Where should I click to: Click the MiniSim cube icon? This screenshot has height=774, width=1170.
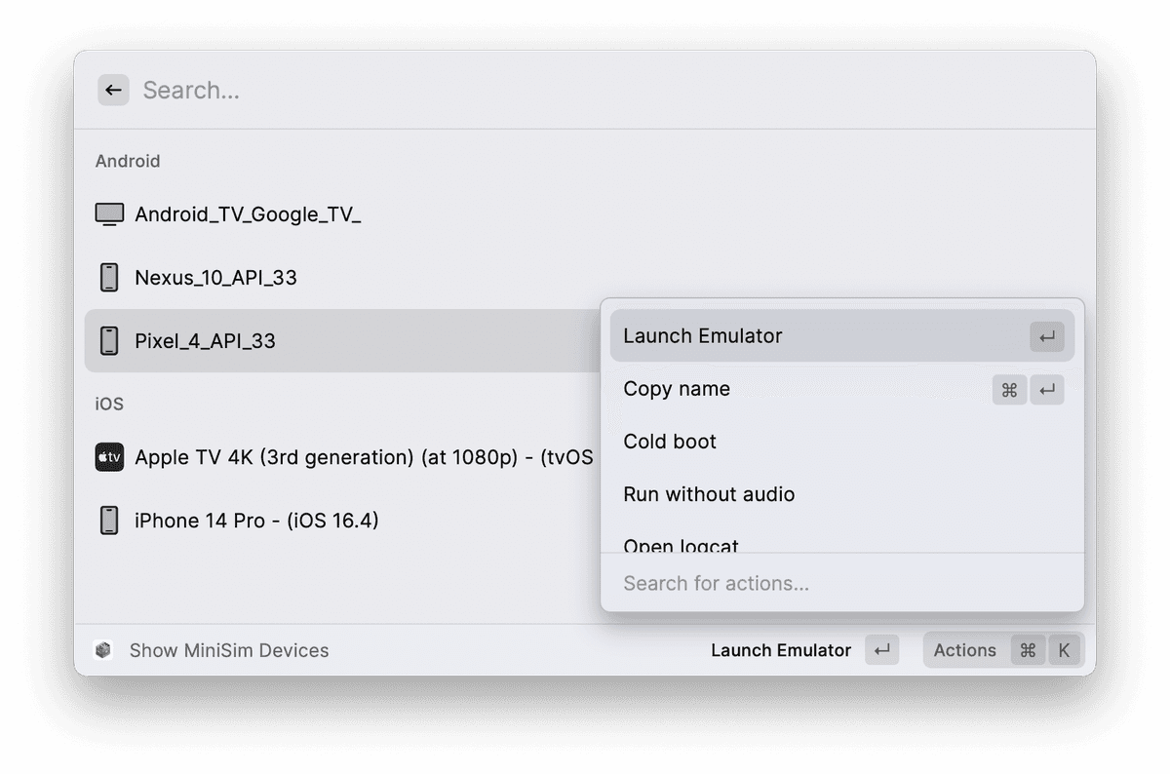click(x=103, y=650)
